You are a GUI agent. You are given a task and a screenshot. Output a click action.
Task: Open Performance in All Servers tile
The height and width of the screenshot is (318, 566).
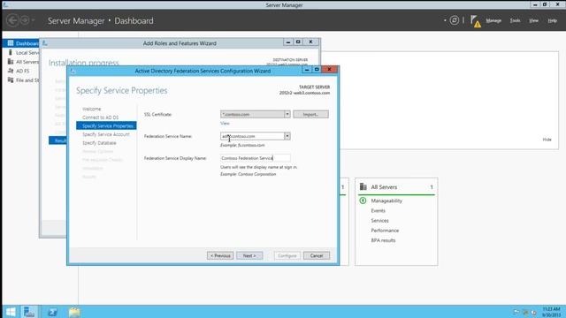pyautogui.click(x=385, y=231)
